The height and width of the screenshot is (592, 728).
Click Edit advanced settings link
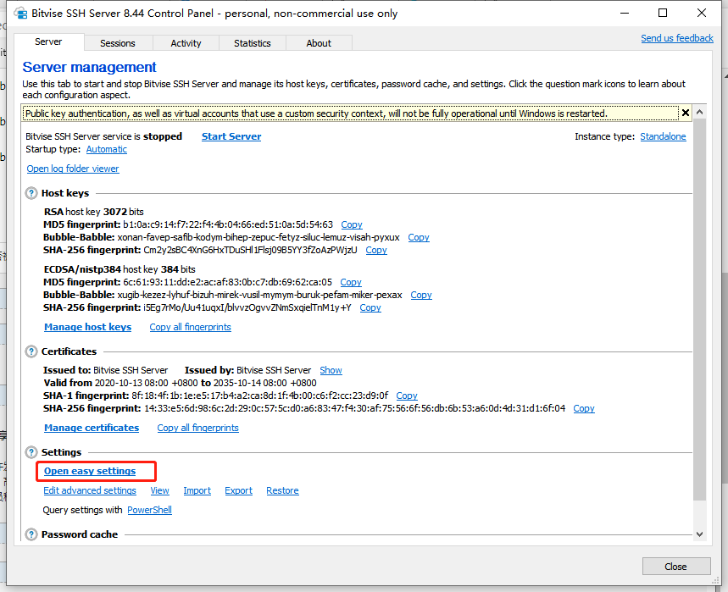pos(90,491)
